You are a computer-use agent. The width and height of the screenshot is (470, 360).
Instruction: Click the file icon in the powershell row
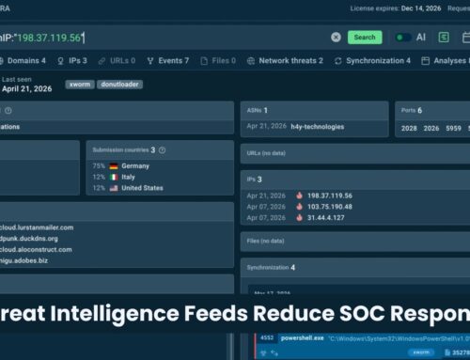tap(447, 352)
